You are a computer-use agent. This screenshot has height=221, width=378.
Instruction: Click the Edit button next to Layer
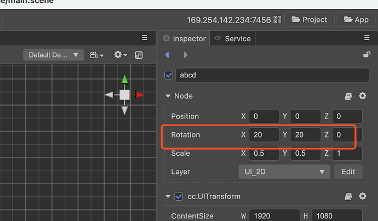(348, 172)
